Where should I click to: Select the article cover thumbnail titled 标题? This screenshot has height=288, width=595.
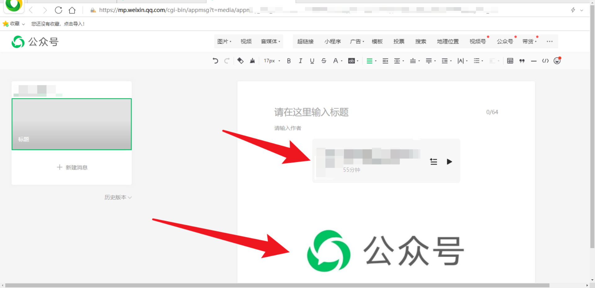pos(72,124)
